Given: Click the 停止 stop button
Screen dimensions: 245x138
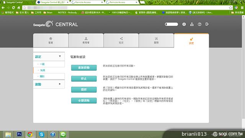Looking at the screenshot, I should coord(84,79).
